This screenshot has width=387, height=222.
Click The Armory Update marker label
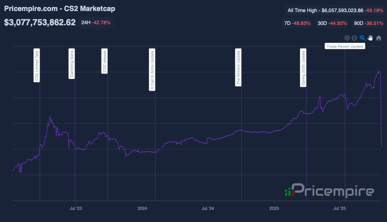tap(238, 68)
